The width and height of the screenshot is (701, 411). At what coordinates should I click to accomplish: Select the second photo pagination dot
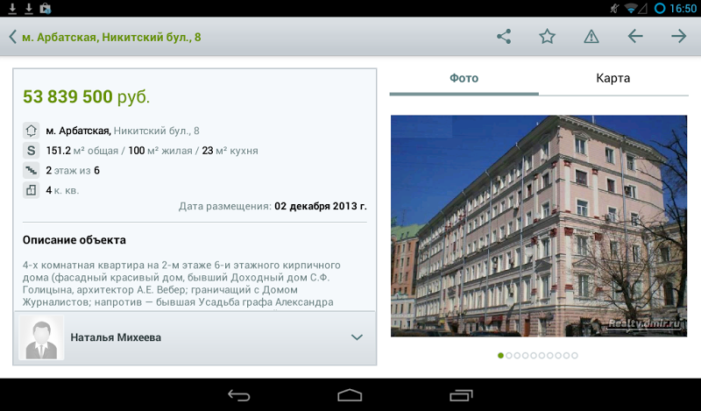[509, 356]
